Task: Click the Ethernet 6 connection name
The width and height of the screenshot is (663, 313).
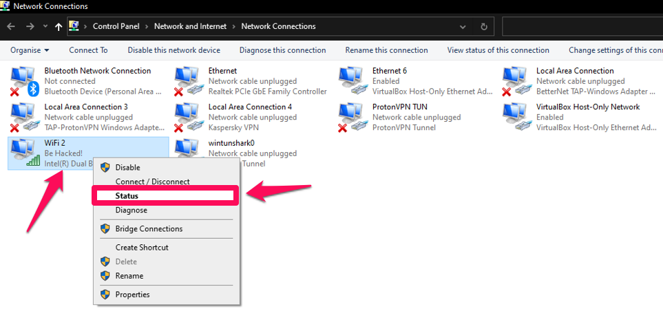Action: pyautogui.click(x=390, y=71)
